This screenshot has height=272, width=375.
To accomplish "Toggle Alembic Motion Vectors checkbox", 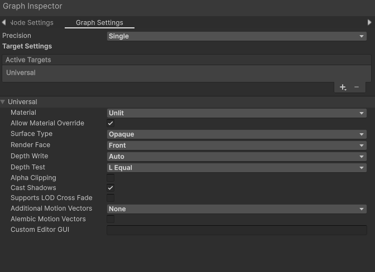I will coord(110,219).
